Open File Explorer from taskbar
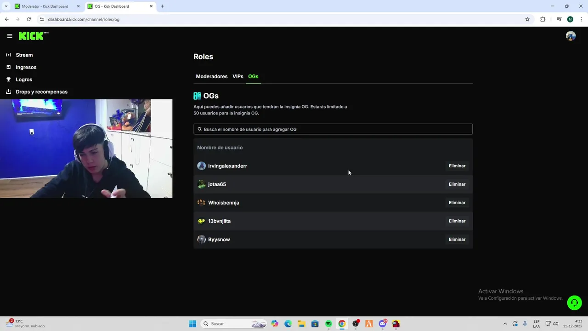This screenshot has height=331, width=588. point(301,324)
